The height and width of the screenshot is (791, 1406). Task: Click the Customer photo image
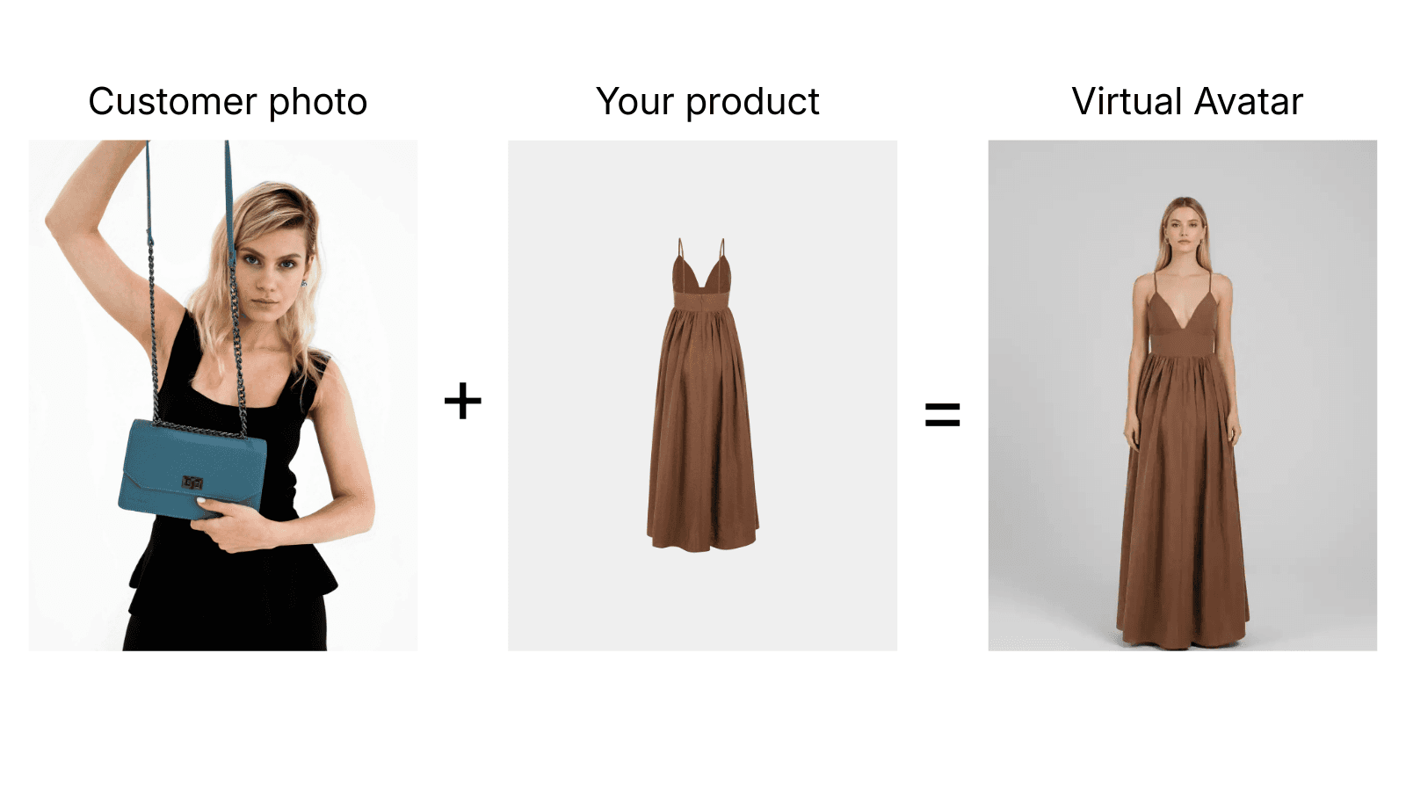pos(223,395)
